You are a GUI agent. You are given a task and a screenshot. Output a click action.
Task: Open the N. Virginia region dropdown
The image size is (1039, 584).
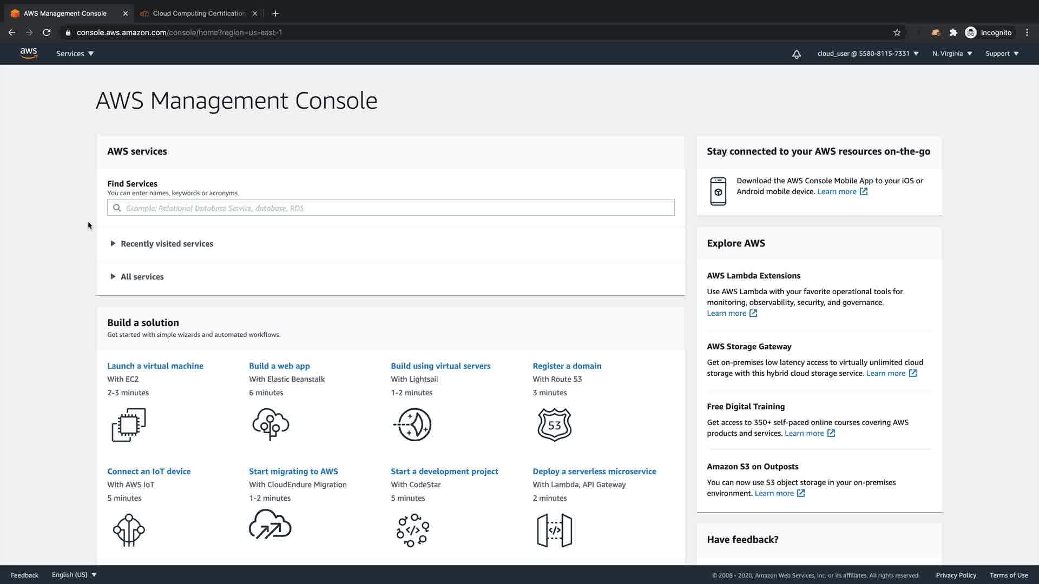click(952, 54)
